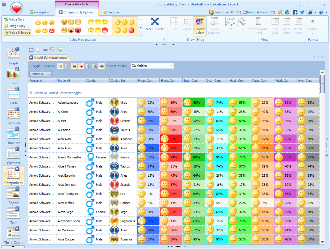Click the Facebook icon
The width and height of the screenshot is (330, 249).
click(295, 12)
